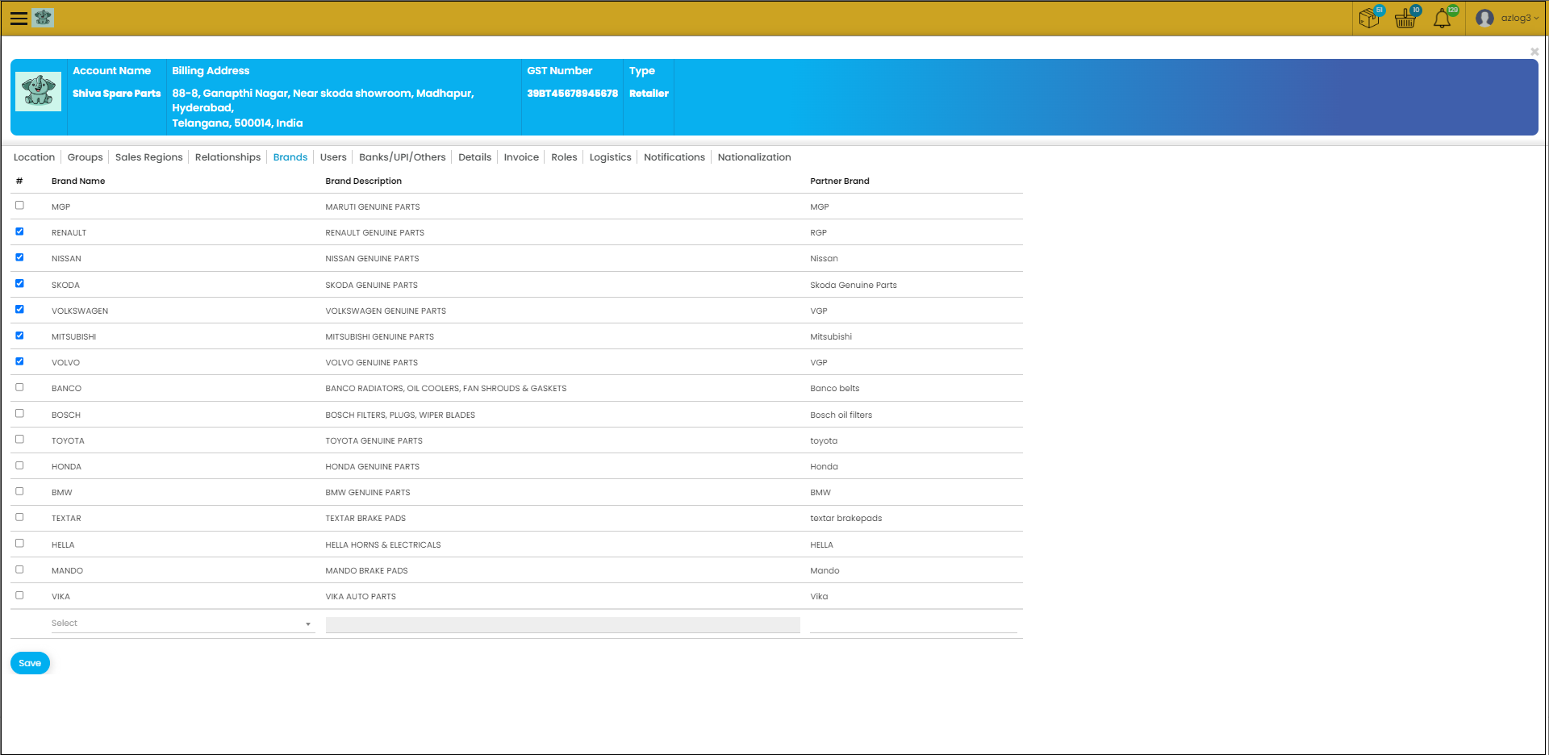The image size is (1549, 755).
Task: Click the RGP partner brand cell
Action: (819, 233)
